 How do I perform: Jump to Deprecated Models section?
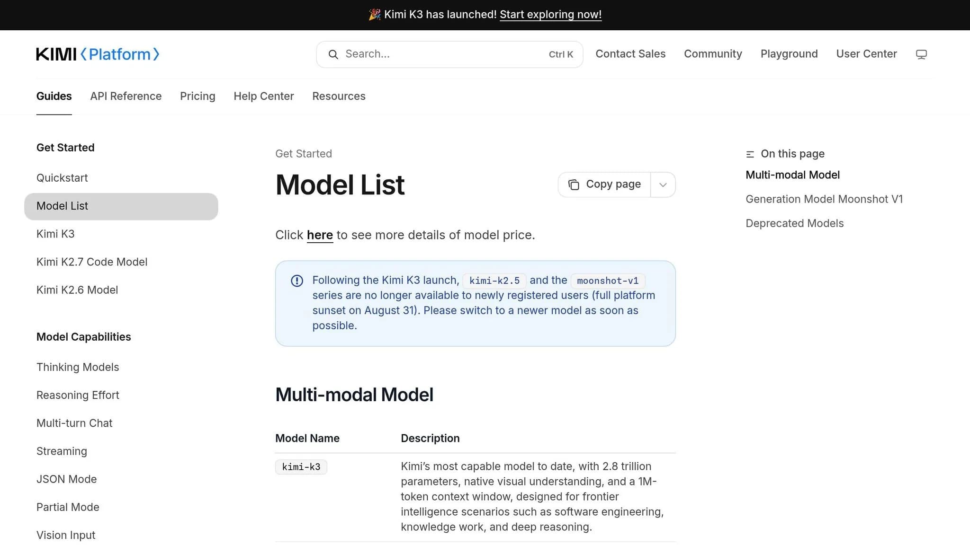tap(794, 223)
